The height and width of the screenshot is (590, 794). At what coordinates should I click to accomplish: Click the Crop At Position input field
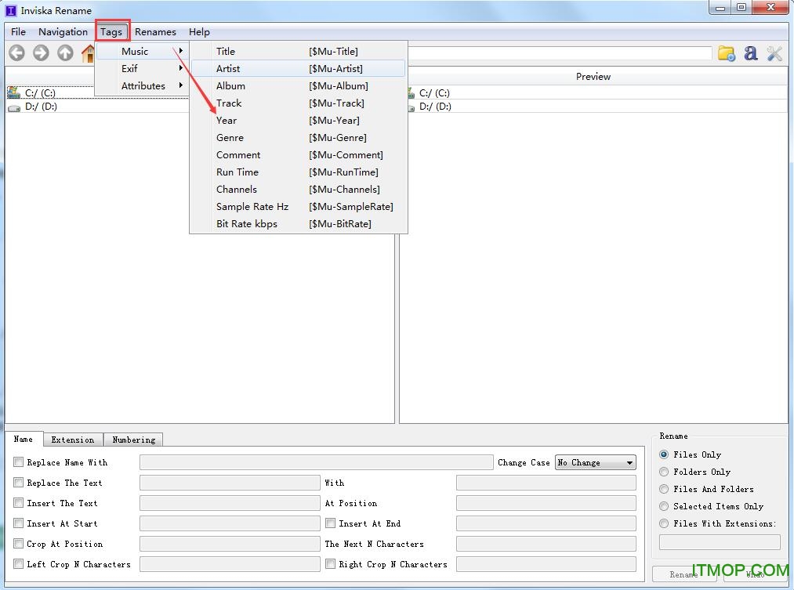point(230,544)
